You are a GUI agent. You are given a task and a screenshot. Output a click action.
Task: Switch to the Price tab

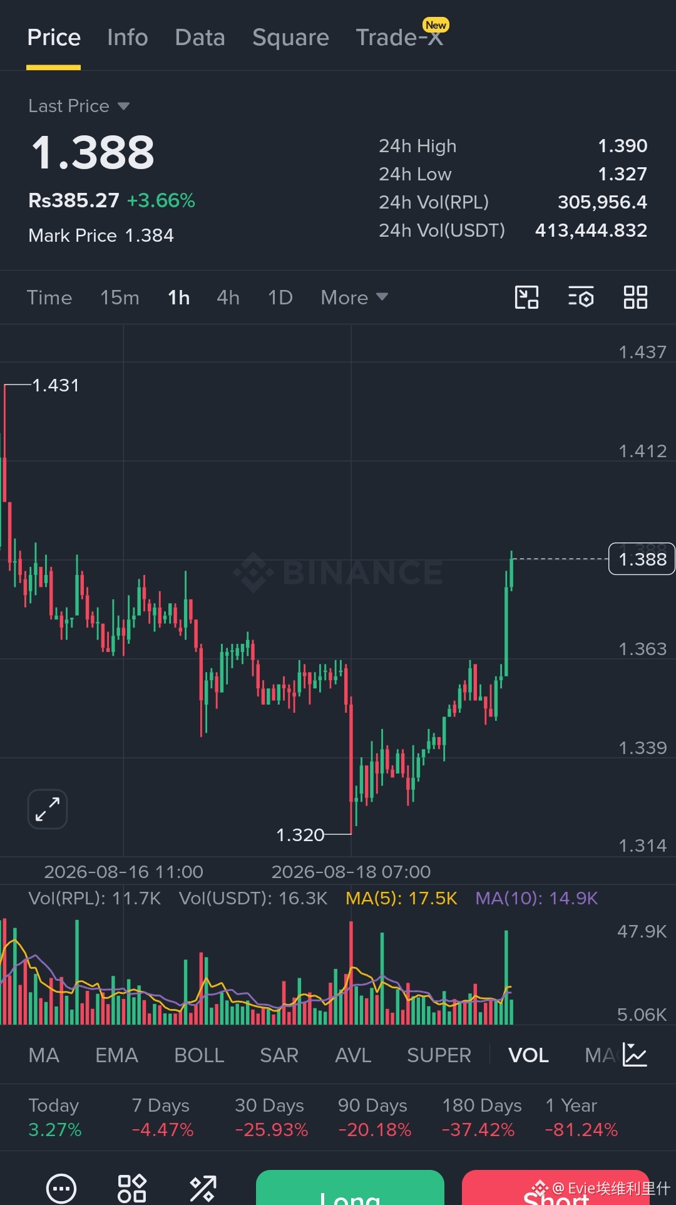(x=54, y=38)
